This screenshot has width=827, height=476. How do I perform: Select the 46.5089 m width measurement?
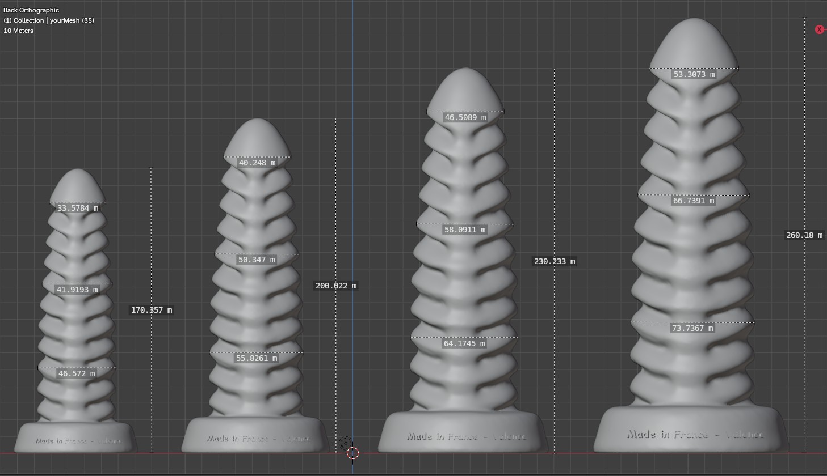(x=465, y=117)
